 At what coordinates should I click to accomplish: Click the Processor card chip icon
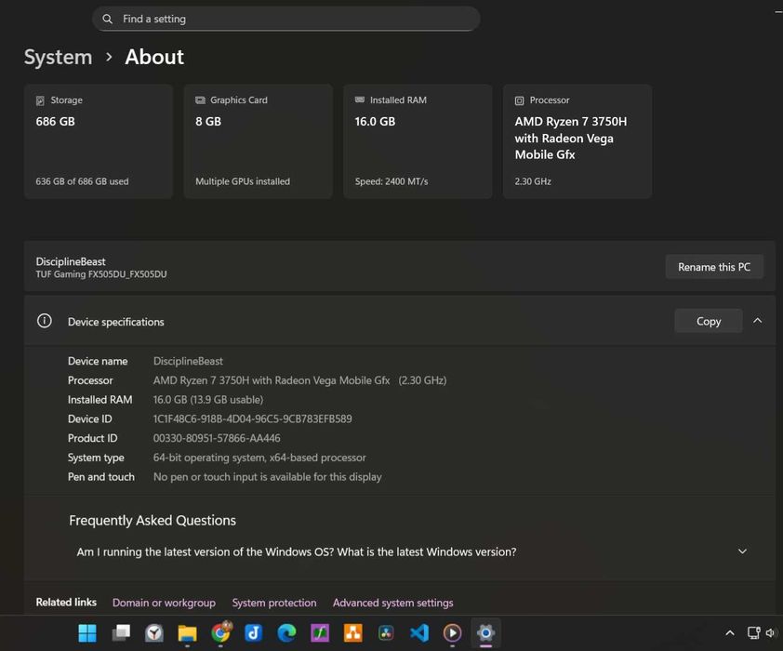click(519, 100)
